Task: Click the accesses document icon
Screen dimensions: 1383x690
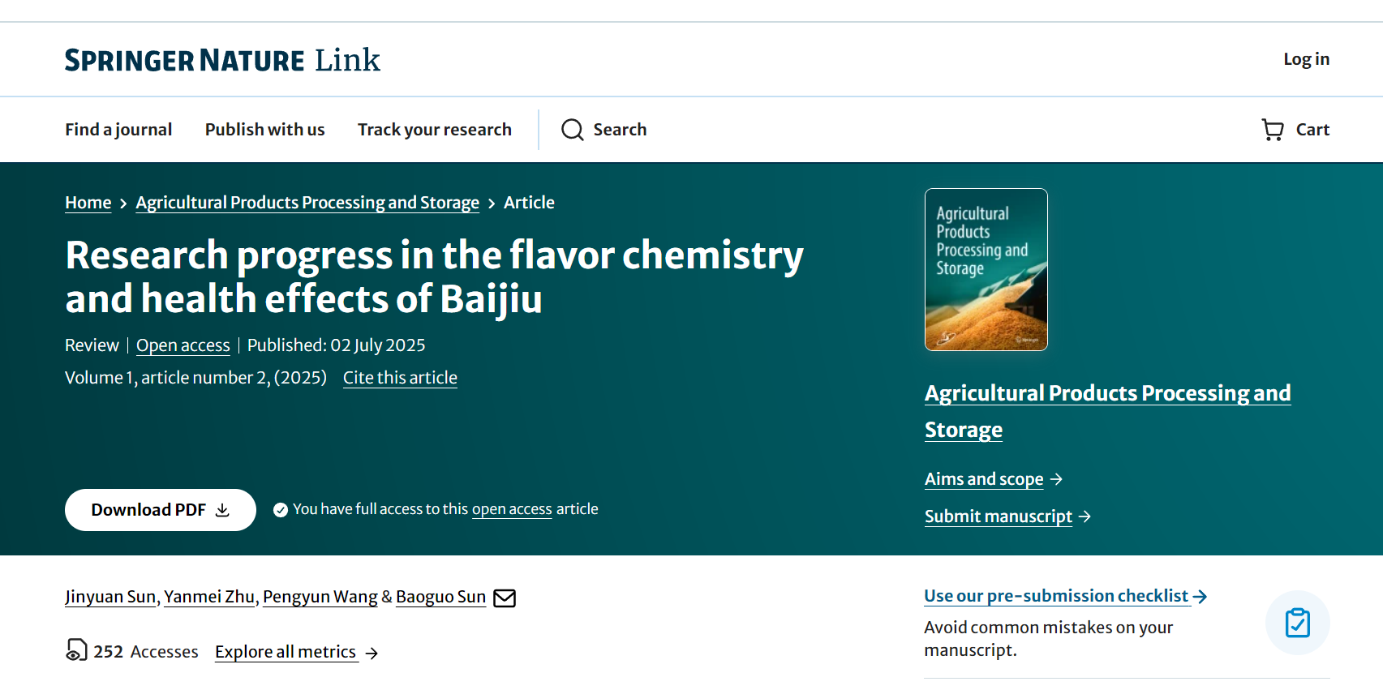Action: [76, 650]
